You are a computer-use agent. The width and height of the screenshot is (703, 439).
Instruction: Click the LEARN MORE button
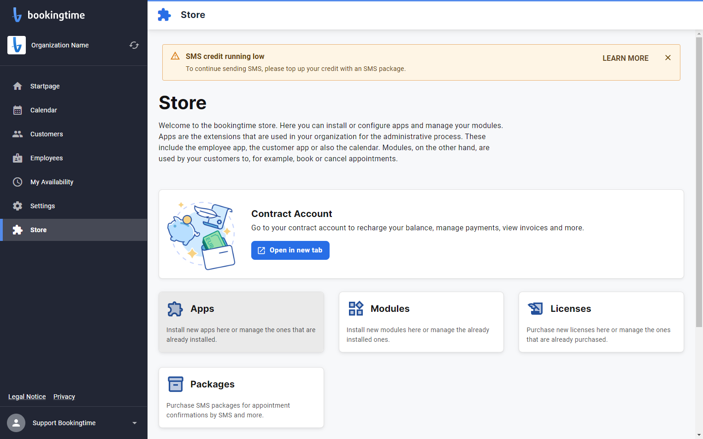pos(625,58)
